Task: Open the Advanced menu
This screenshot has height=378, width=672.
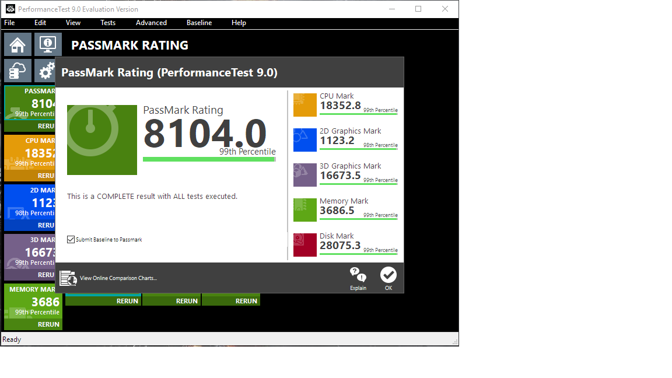Action: click(151, 23)
